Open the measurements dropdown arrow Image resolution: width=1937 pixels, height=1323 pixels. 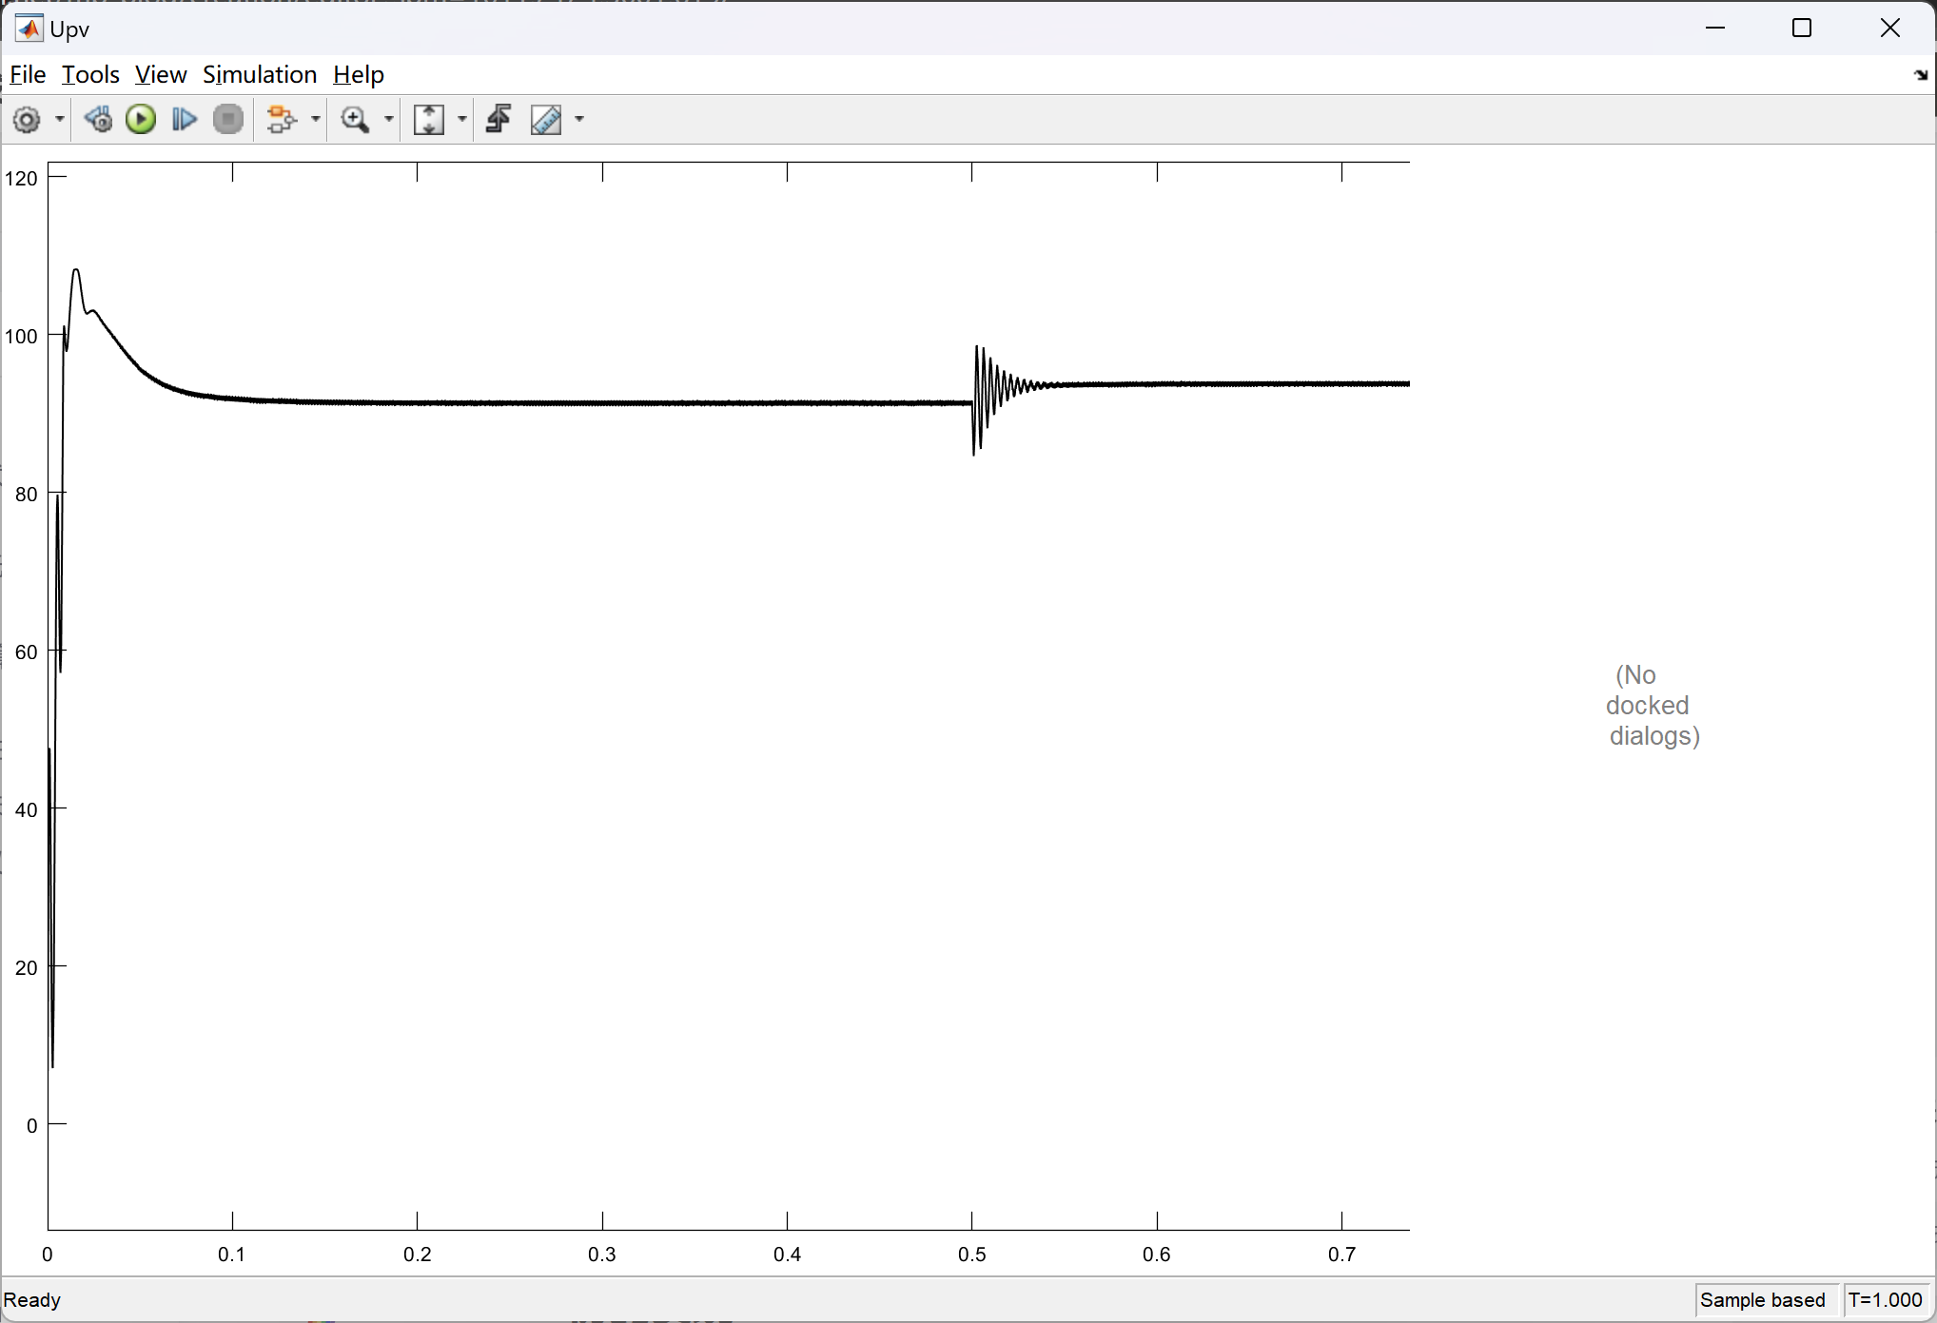[x=579, y=120]
